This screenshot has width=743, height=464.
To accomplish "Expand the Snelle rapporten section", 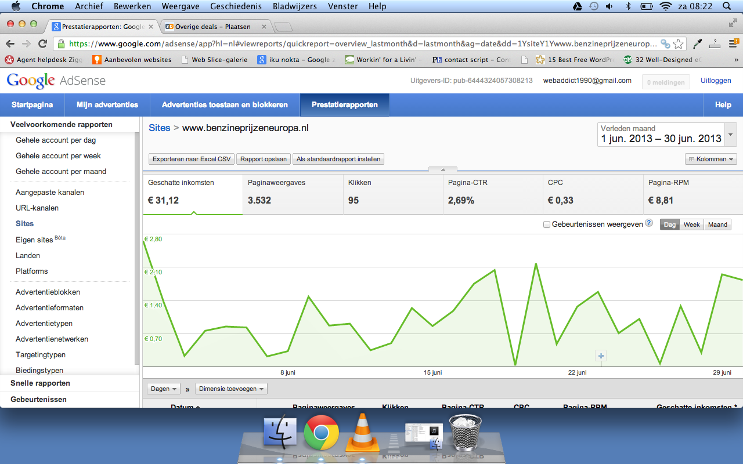I will pos(40,383).
